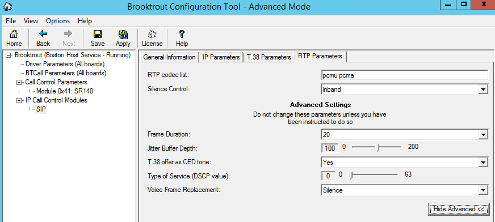Select Brooktrout (Boston Host Service - Running) node
Viewport: 495px width, 222px height.
(73, 55)
